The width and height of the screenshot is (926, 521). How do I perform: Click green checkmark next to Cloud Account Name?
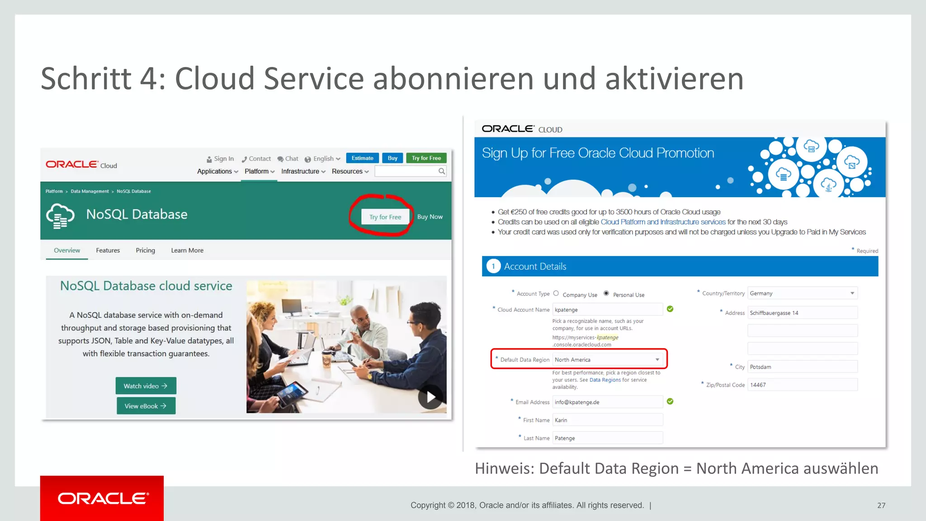click(x=670, y=309)
